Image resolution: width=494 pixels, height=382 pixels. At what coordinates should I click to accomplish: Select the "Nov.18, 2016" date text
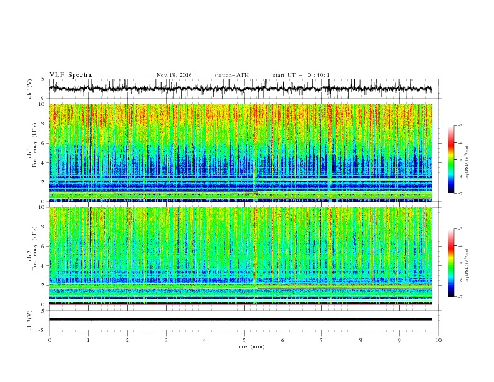click(x=174, y=75)
